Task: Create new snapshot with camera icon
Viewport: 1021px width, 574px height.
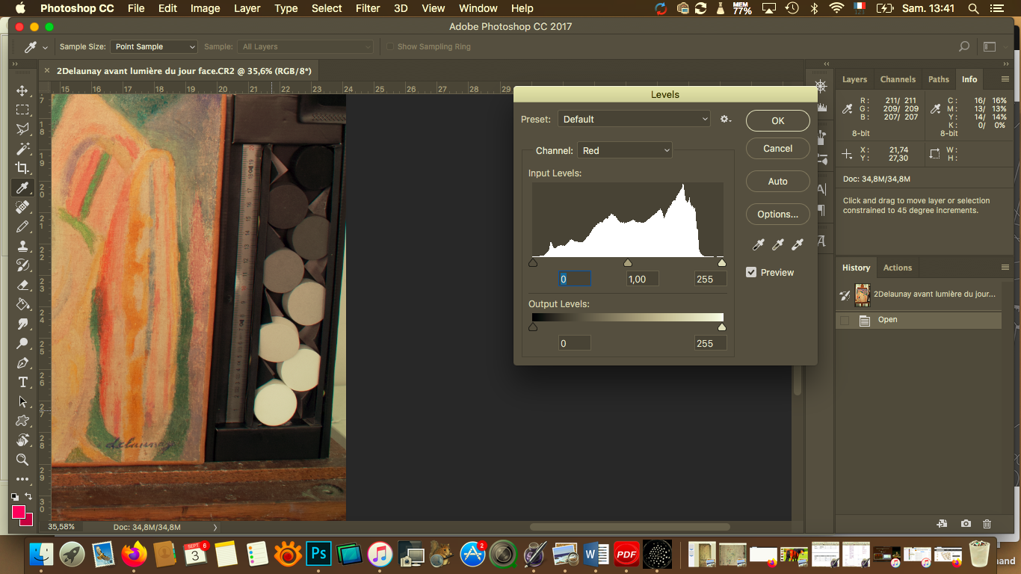Action: (966, 524)
